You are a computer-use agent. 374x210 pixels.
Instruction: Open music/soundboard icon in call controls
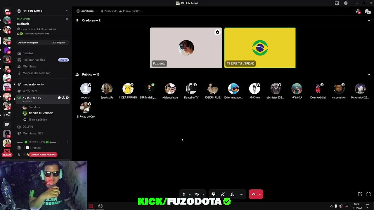pos(223,194)
